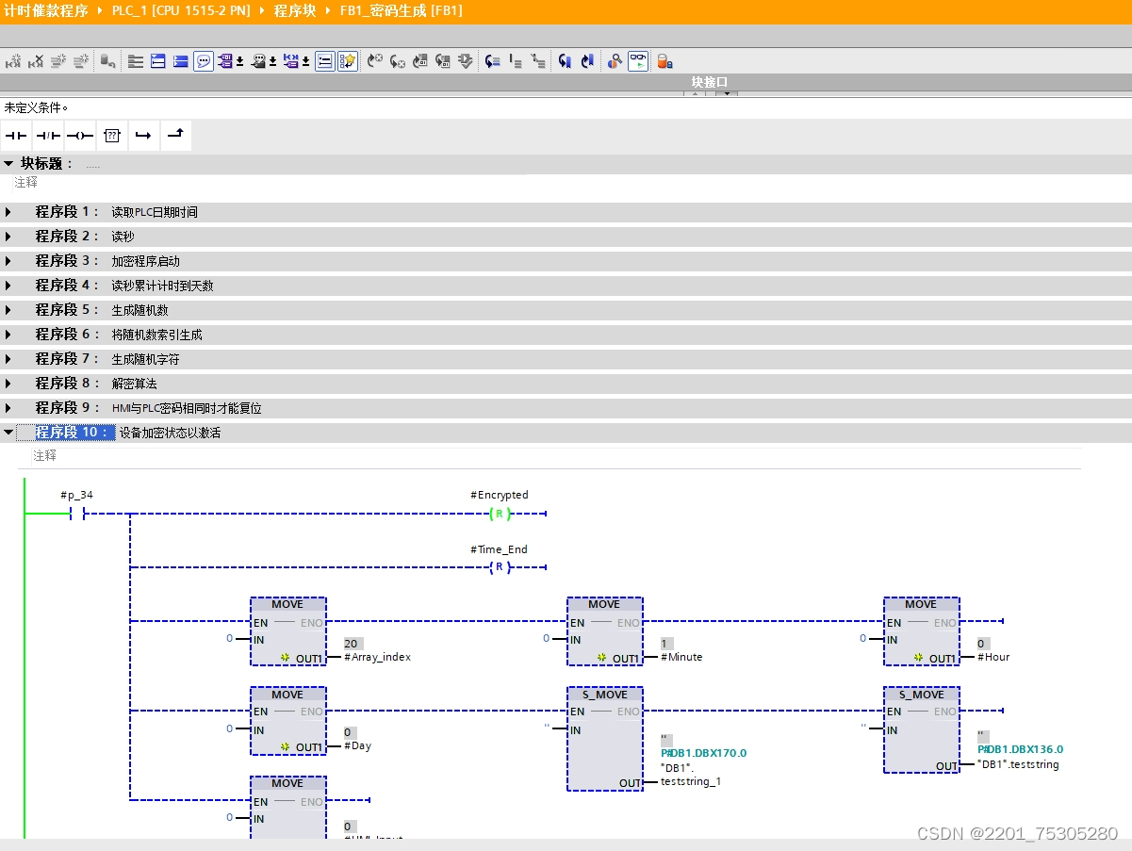Viewport: 1132px width, 851px height.
Task: Select the highlighted 程序段 10 title
Action: [x=74, y=433]
